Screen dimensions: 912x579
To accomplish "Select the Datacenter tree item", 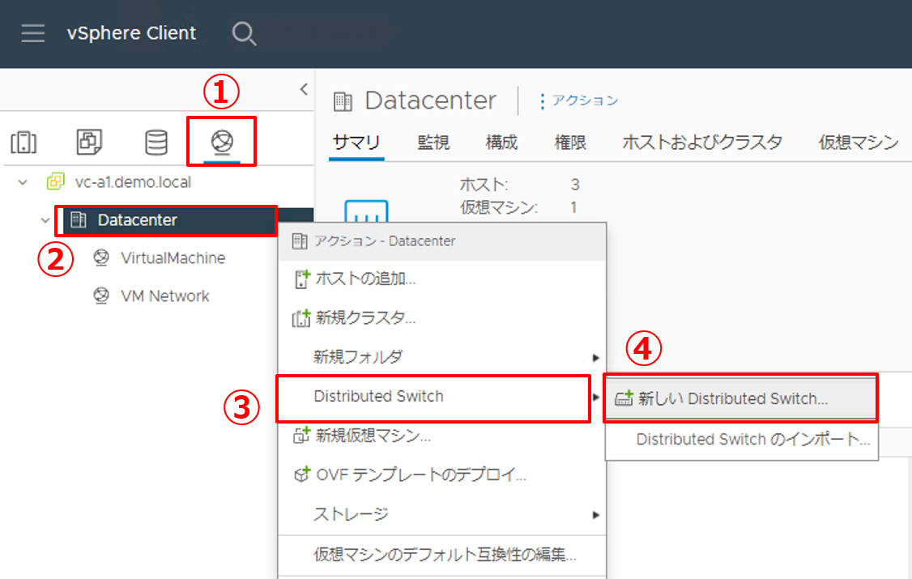I will [137, 219].
